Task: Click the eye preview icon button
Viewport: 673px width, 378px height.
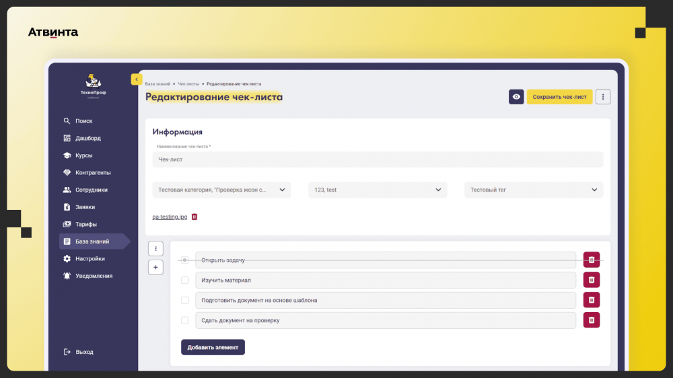Action: coord(516,97)
